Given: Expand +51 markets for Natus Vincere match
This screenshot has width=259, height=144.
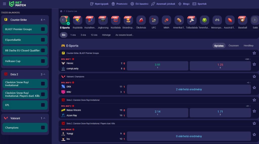Looking at the screenshot, I should pyautogui.click(x=248, y=106).
